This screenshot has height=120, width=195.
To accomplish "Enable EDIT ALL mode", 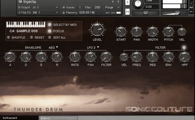I will 50,37.
